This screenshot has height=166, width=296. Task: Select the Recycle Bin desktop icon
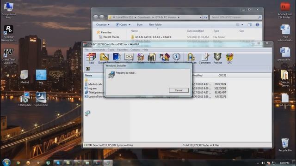pos(285,145)
